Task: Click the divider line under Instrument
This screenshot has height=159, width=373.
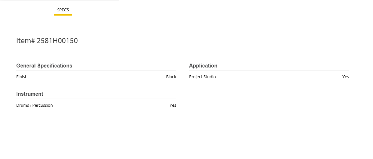Action: (x=96, y=99)
